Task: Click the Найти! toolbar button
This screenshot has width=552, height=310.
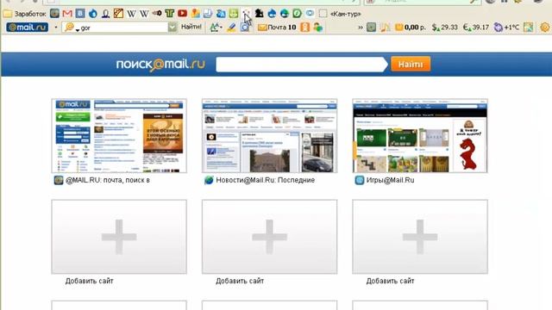Action: pyautogui.click(x=191, y=27)
